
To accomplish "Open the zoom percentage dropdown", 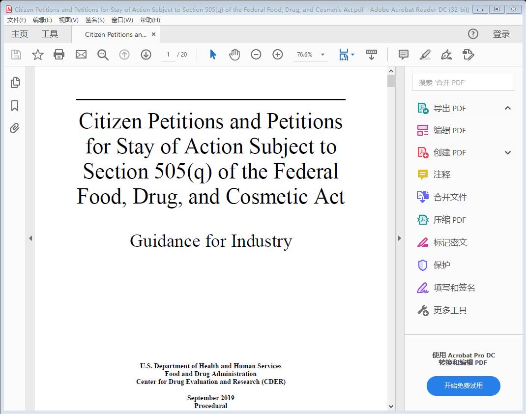I will click(x=322, y=55).
